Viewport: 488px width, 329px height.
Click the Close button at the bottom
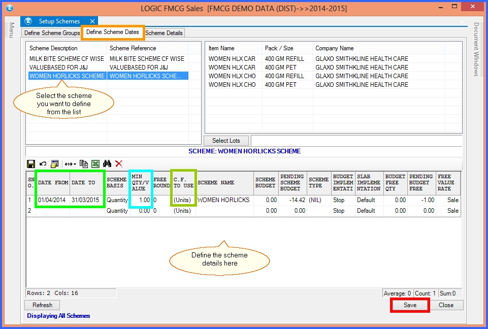click(x=446, y=305)
